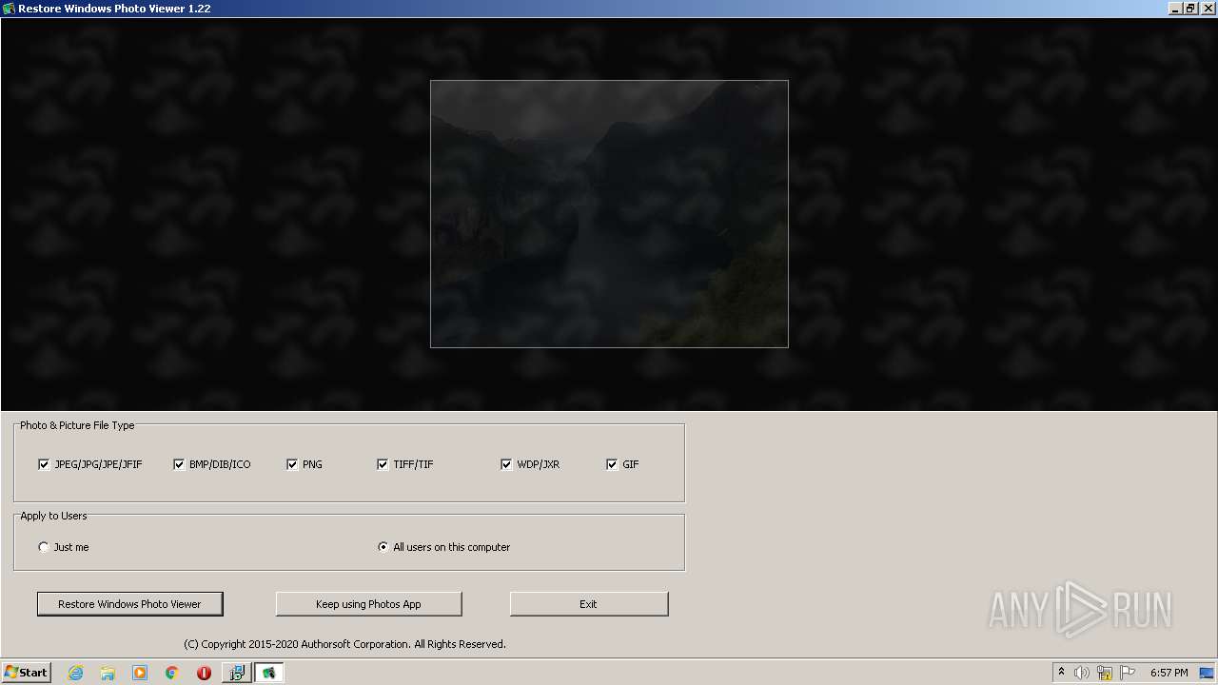Open Opera browser taskbar icon

pos(204,673)
